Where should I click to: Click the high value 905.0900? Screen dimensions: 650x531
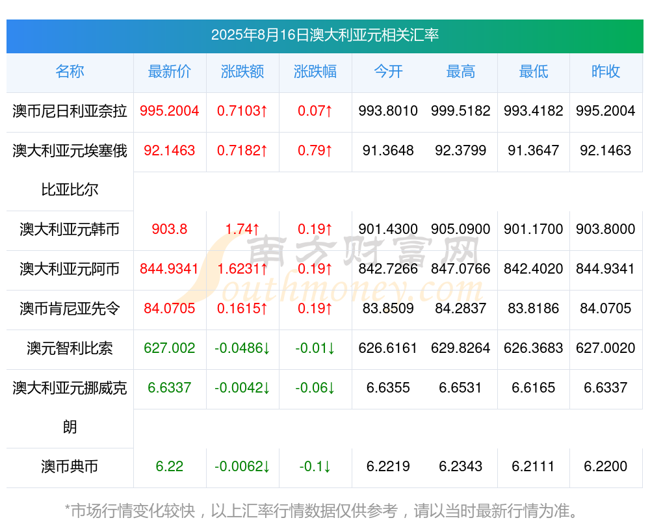(x=461, y=229)
